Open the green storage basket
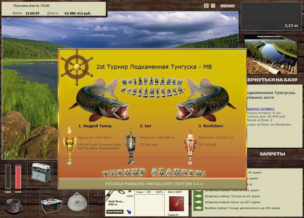 [51, 205]
